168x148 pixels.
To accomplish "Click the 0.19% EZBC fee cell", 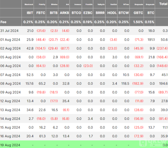I will pyautogui.click(x=88, y=22).
